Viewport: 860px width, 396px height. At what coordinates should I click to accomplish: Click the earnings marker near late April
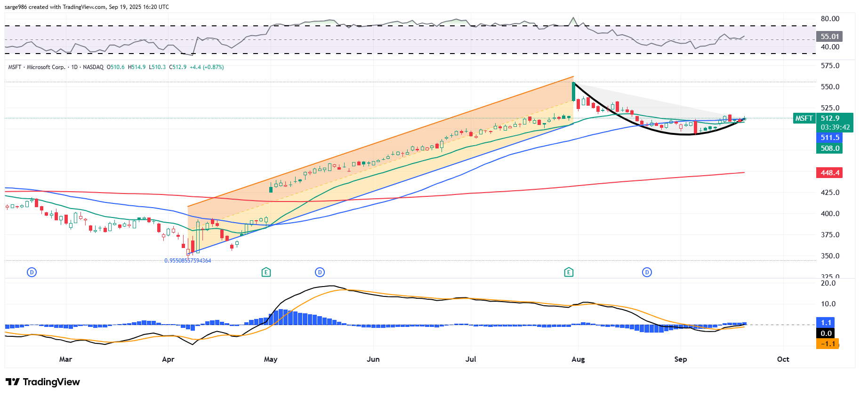point(266,272)
